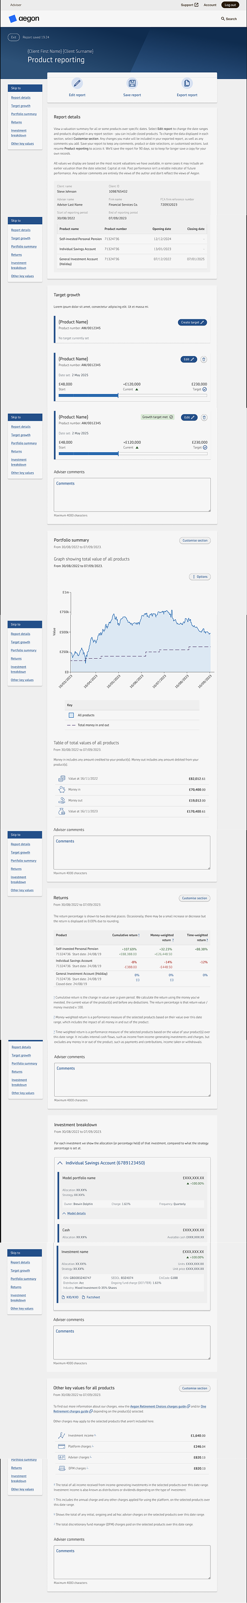Open the Support menu item

click(x=189, y=5)
